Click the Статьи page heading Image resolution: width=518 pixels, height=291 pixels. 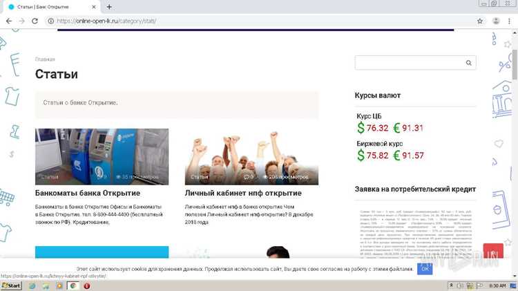pos(57,74)
